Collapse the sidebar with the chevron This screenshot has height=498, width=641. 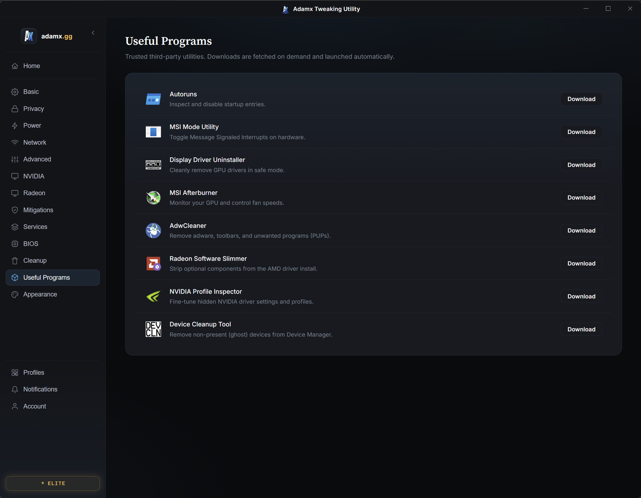tap(93, 33)
